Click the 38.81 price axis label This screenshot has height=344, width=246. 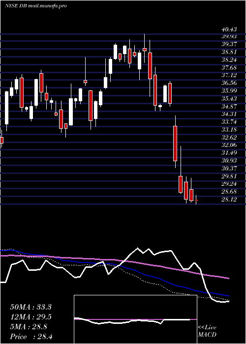[229, 52]
